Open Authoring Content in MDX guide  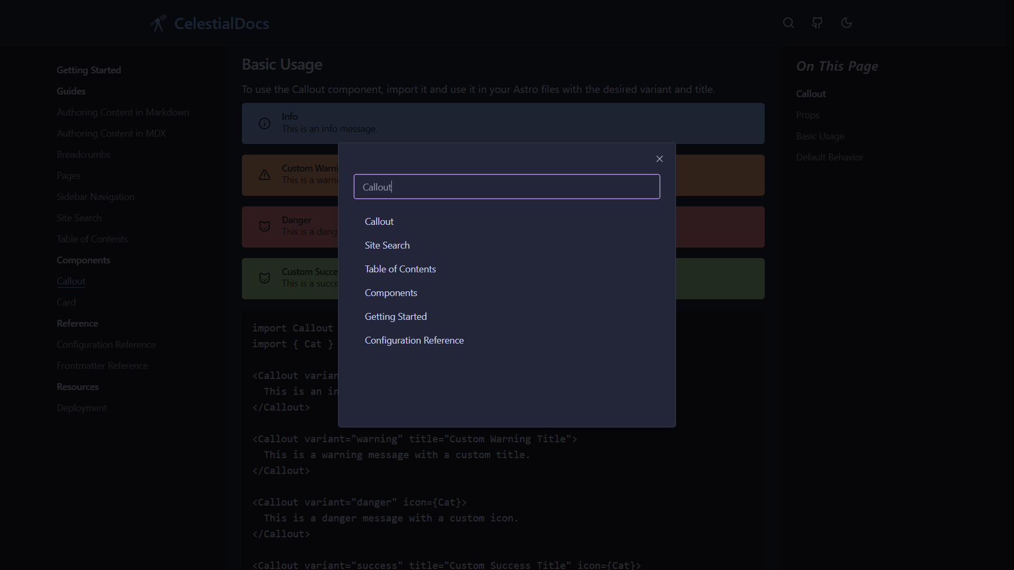pyautogui.click(x=111, y=134)
